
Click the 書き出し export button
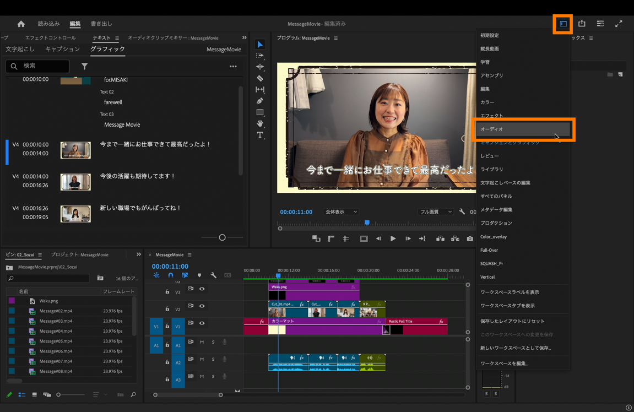[101, 24]
